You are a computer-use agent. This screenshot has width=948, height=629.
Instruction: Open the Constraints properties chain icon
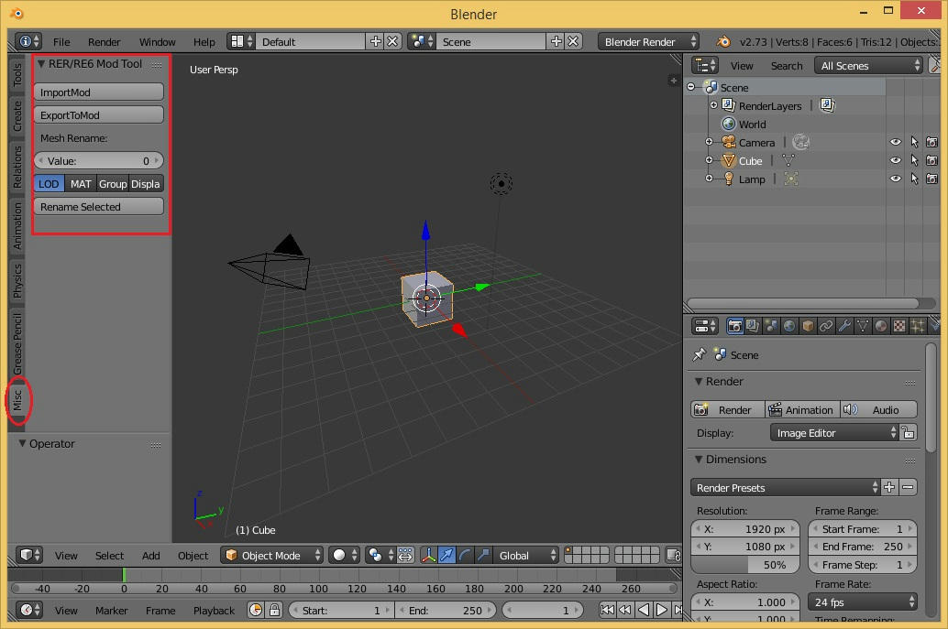coord(826,326)
